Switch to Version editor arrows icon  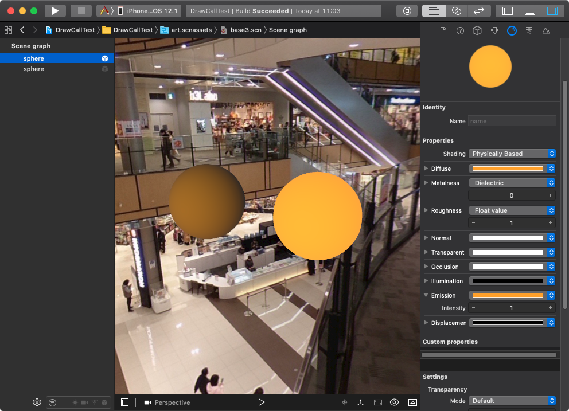pyautogui.click(x=478, y=11)
